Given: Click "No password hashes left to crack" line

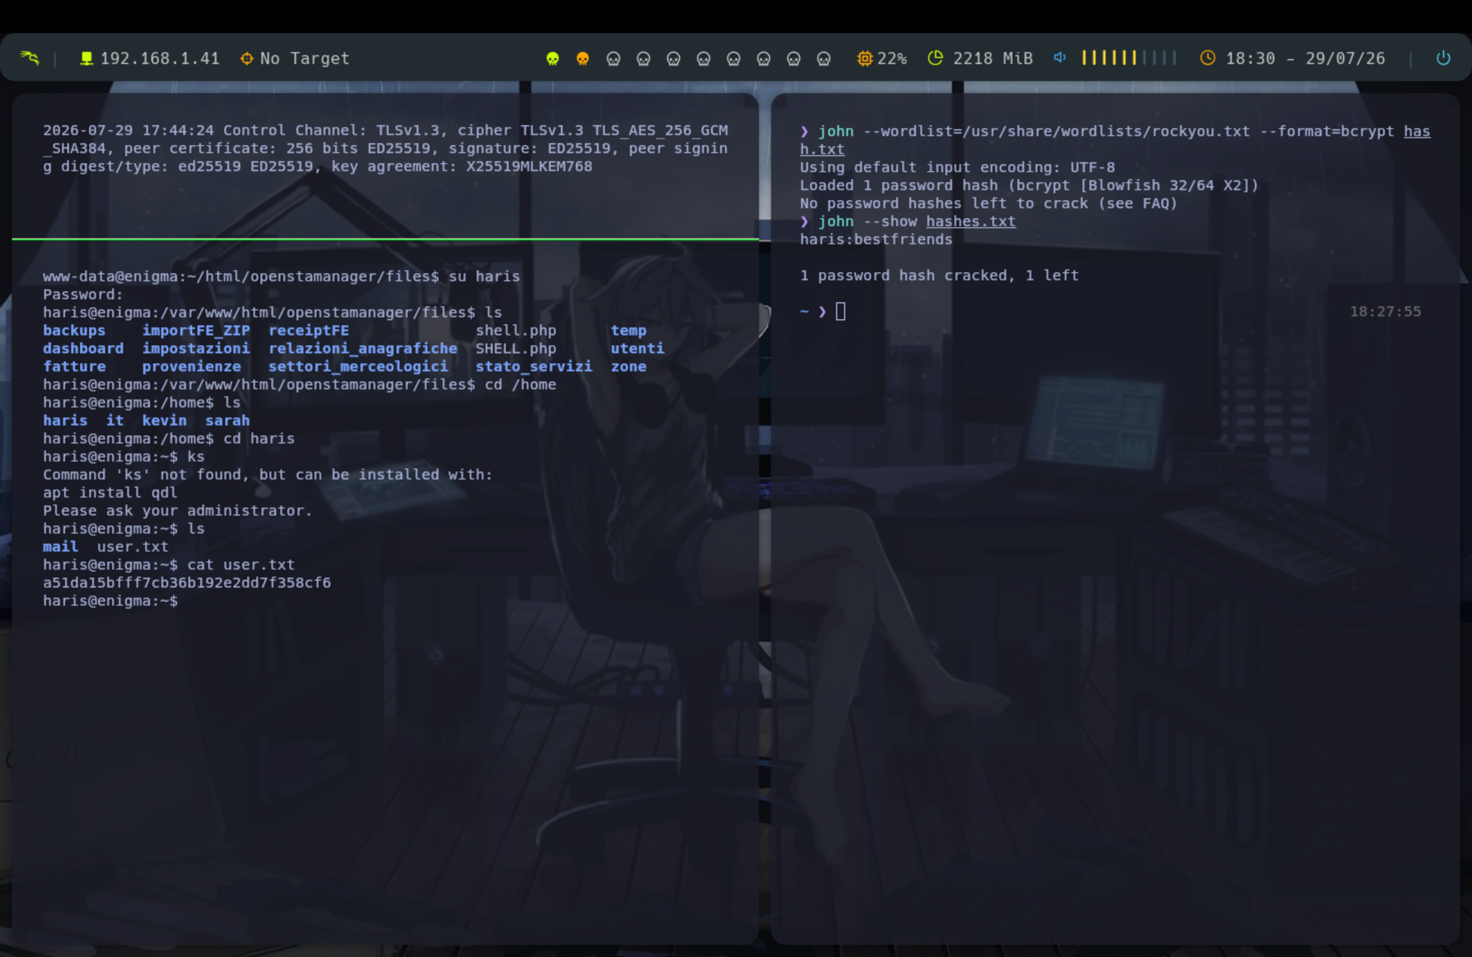Looking at the screenshot, I should [988, 203].
